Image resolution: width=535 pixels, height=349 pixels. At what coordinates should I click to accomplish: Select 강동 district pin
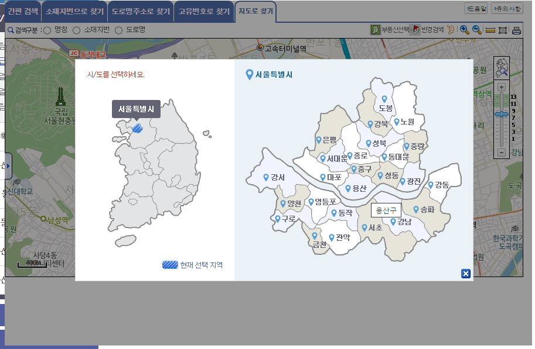431,185
